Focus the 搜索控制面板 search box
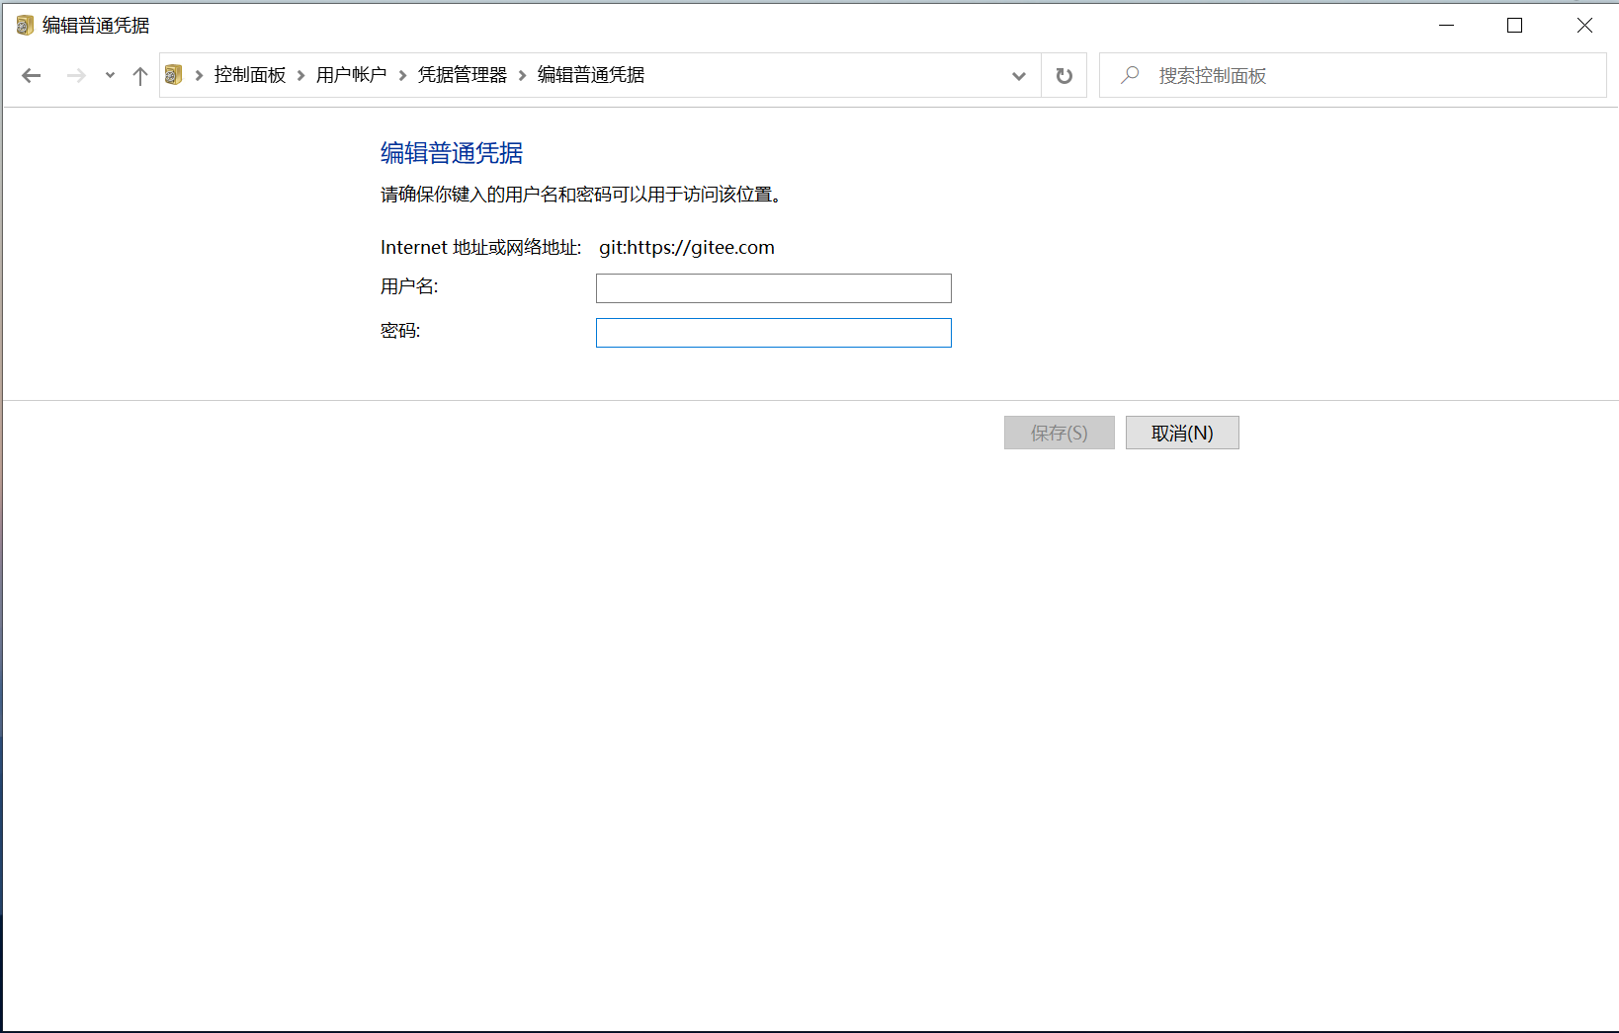Viewport: 1619px width, 1033px height. pyautogui.click(x=1353, y=75)
